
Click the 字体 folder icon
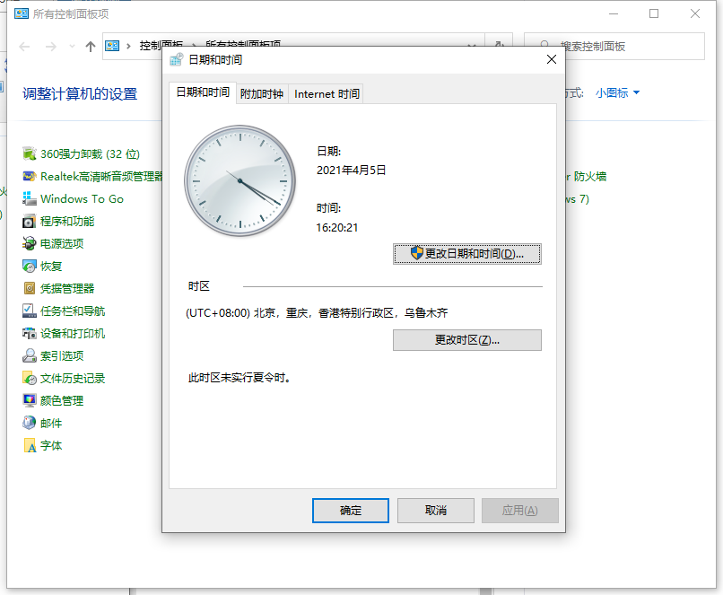click(30, 446)
